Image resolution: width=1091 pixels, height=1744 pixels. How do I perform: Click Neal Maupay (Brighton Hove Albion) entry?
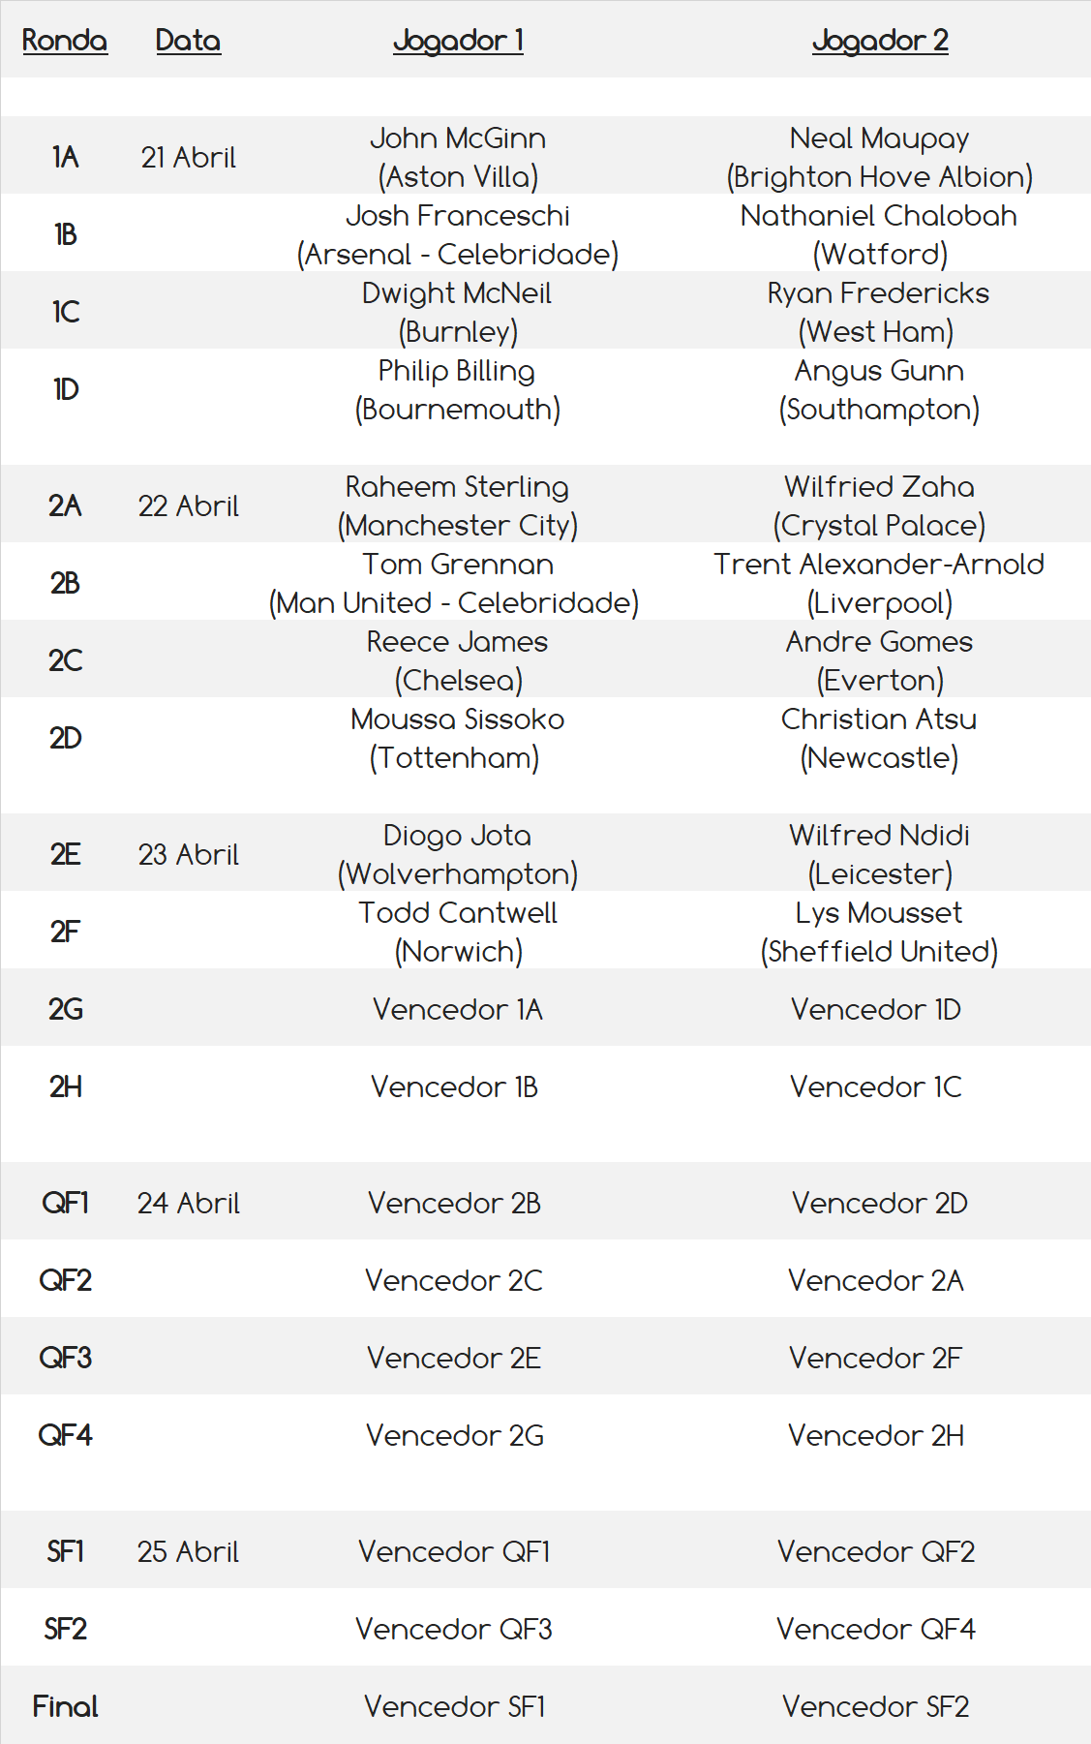tap(879, 157)
